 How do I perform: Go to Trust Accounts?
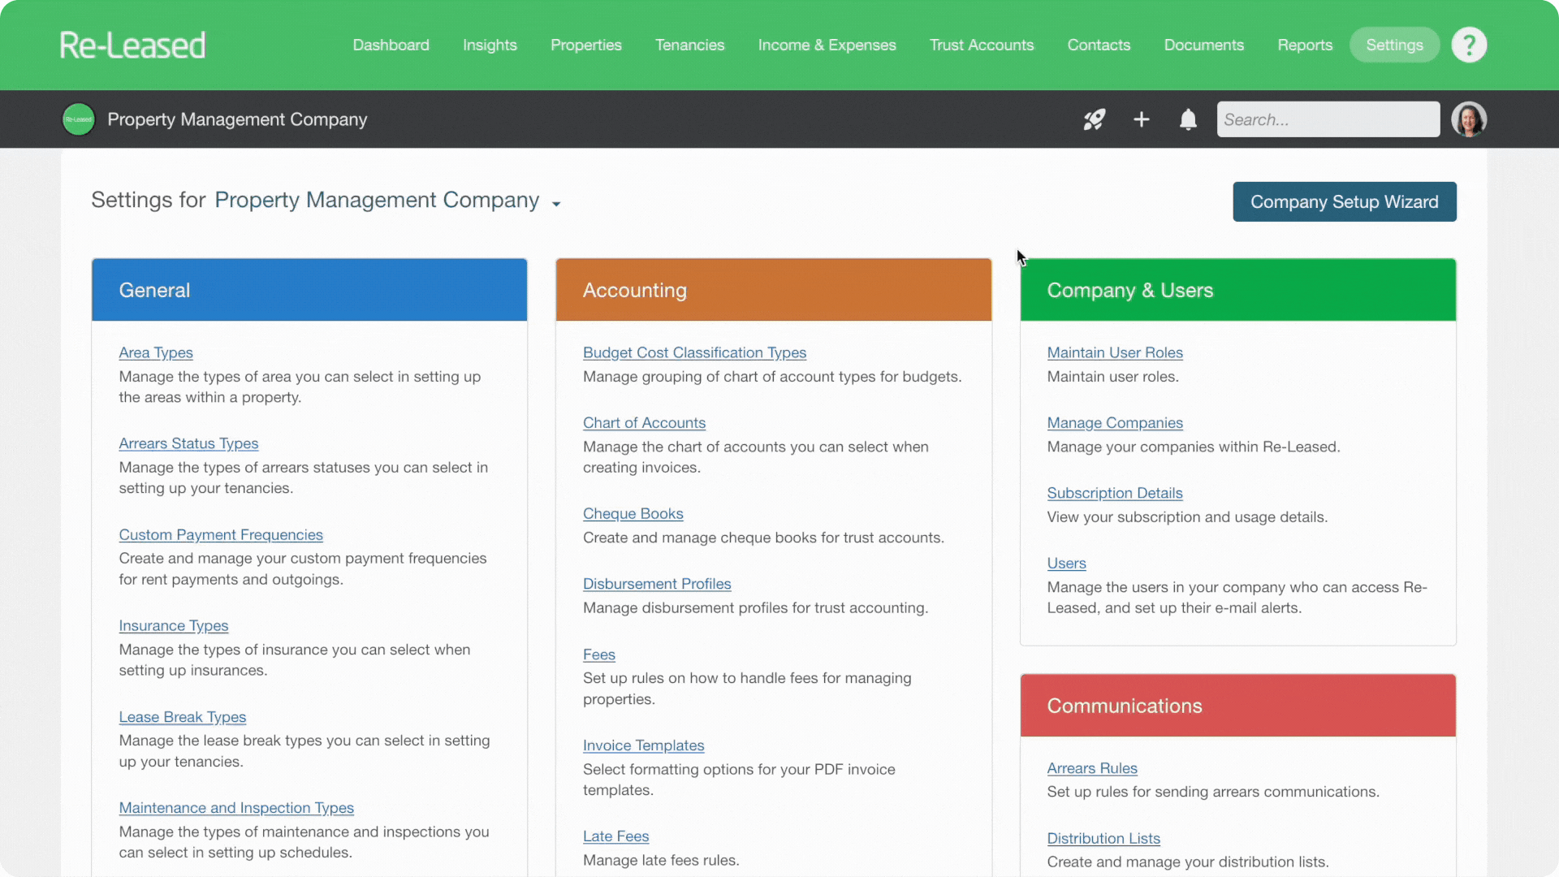982,45
